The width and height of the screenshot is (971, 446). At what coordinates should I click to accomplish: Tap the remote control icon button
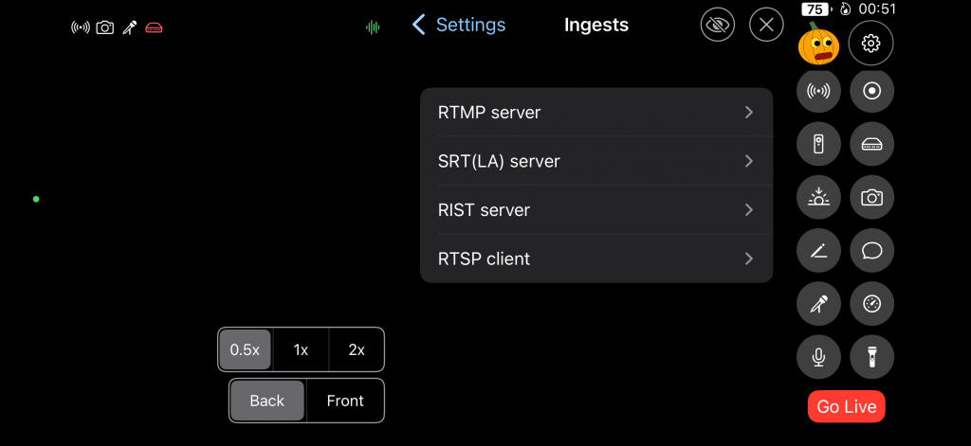pyautogui.click(x=818, y=145)
